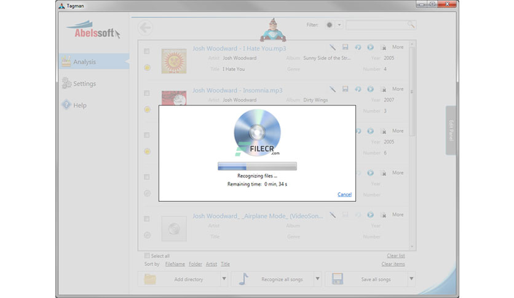The height and width of the screenshot is (298, 514).
Task: Click the recognition progress bar
Action: tap(258, 166)
